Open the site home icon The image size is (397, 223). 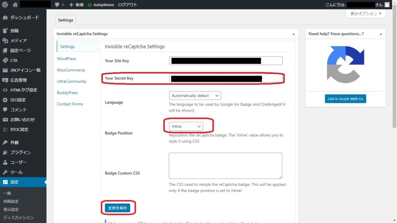pos(15,5)
